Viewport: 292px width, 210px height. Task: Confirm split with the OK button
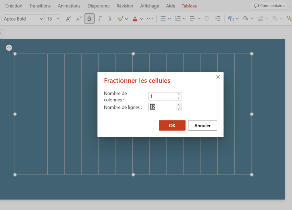click(x=172, y=126)
